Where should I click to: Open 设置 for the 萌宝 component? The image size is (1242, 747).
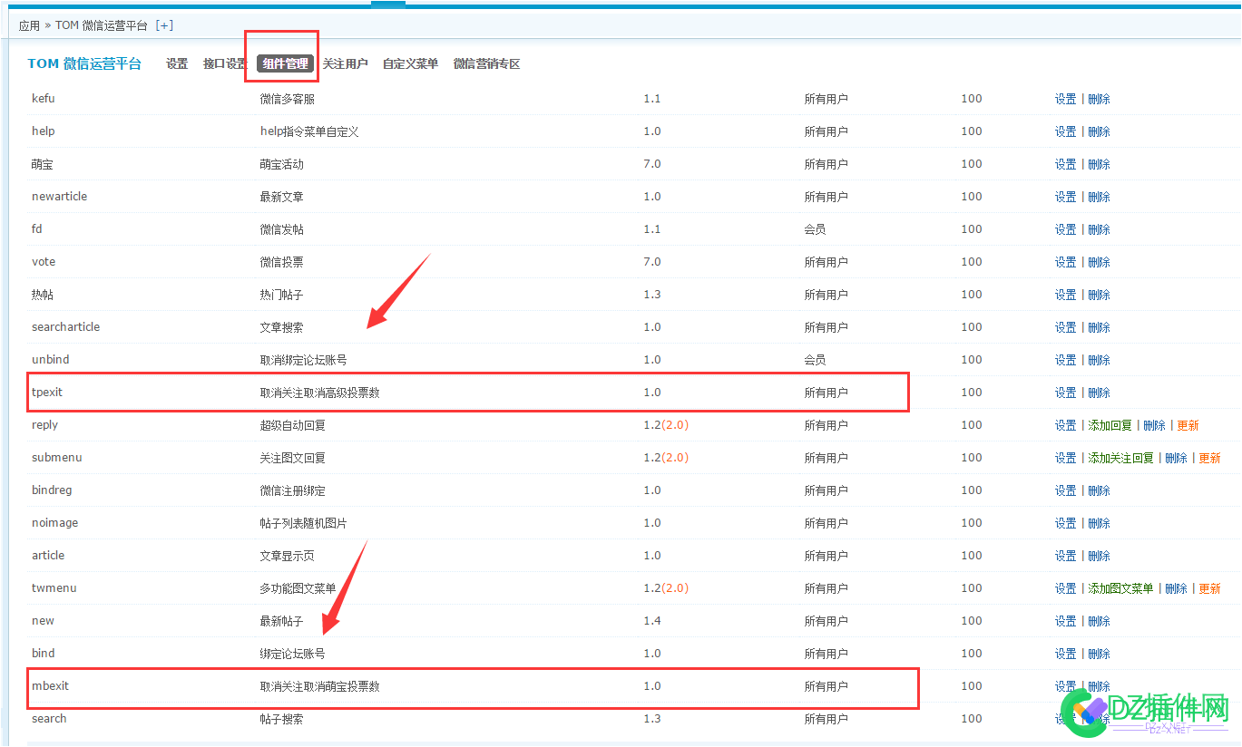(x=1065, y=164)
